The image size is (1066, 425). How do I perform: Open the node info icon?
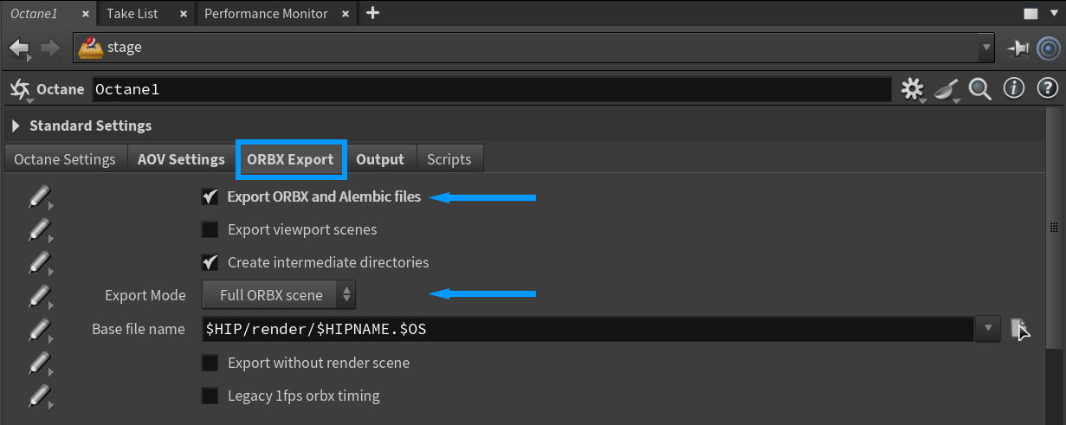tap(1013, 89)
